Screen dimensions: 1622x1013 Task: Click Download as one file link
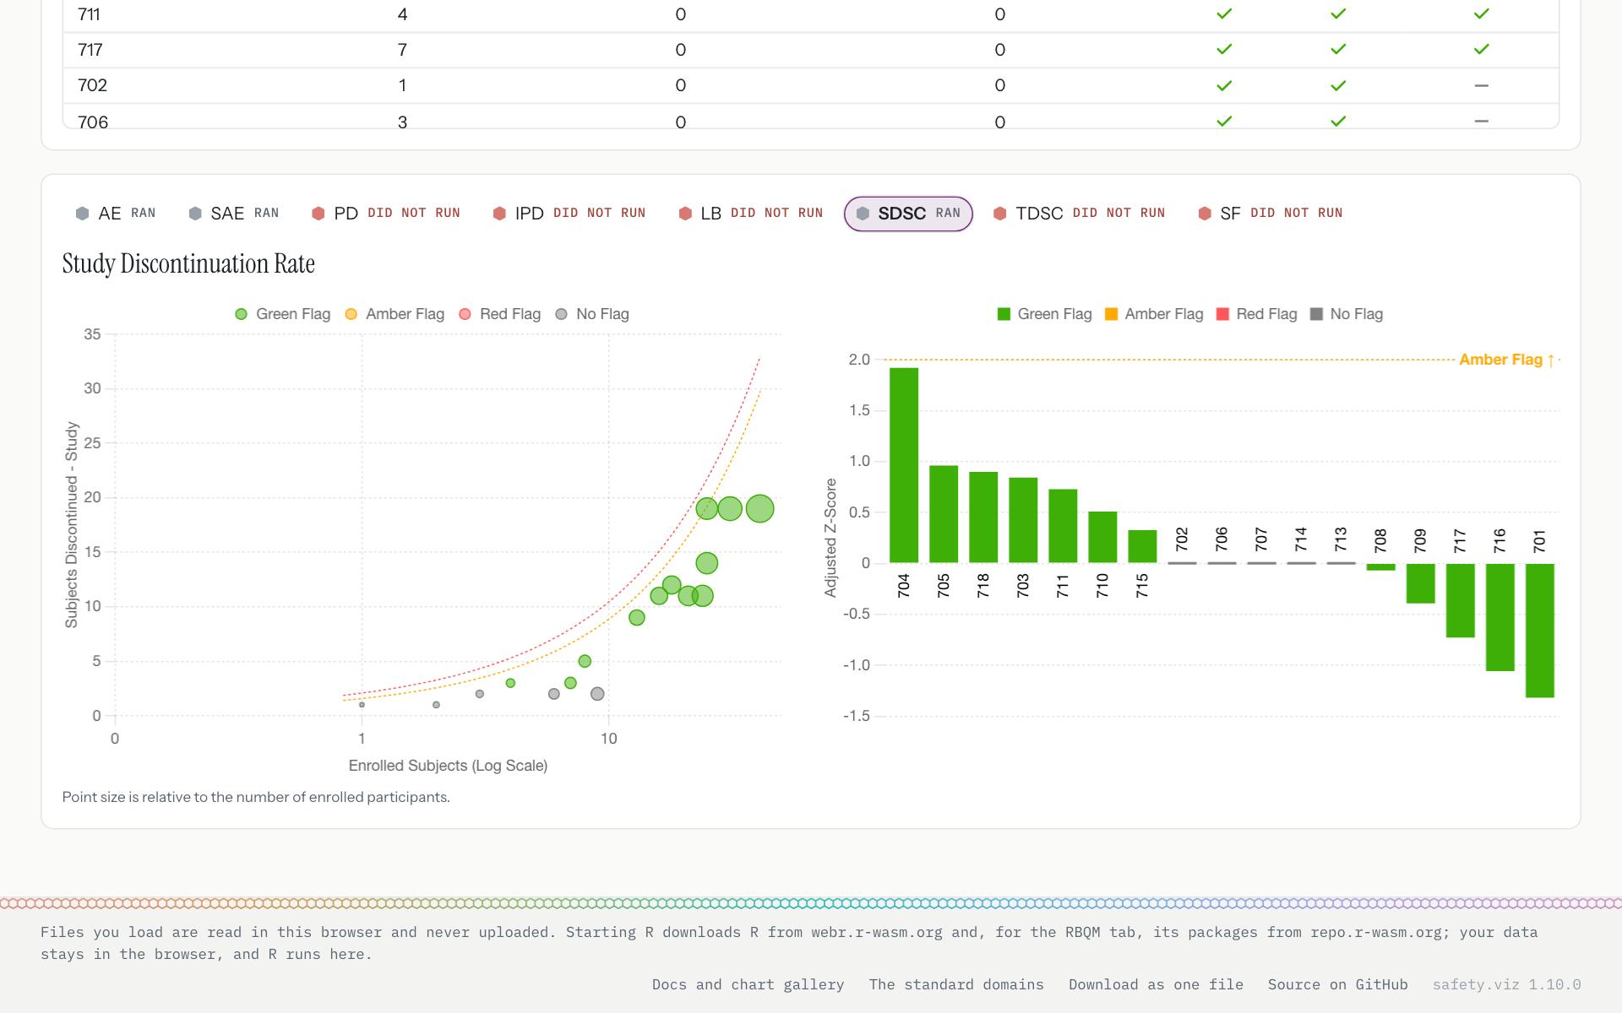pyautogui.click(x=1156, y=984)
